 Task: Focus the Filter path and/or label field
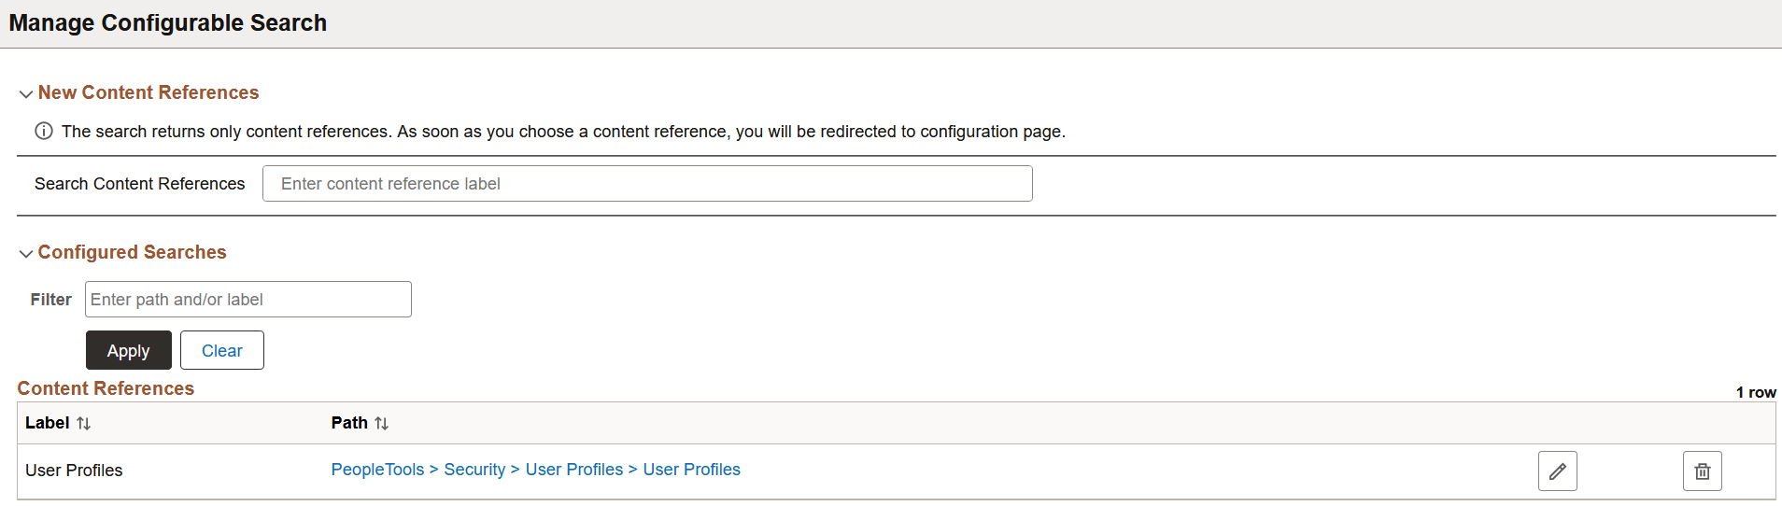pyautogui.click(x=248, y=299)
